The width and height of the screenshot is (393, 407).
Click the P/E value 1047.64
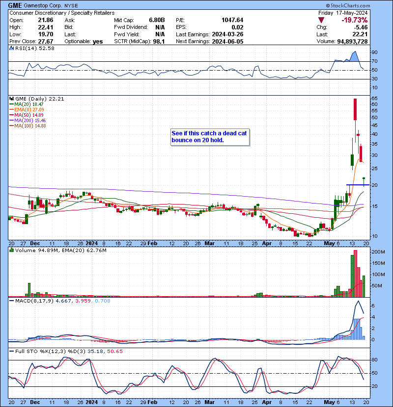tap(232, 20)
